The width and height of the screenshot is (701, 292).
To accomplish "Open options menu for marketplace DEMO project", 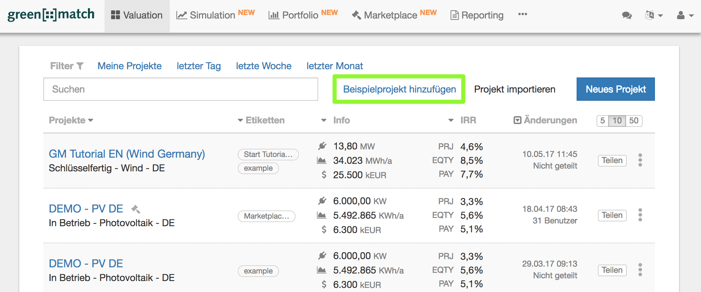I will click(640, 215).
